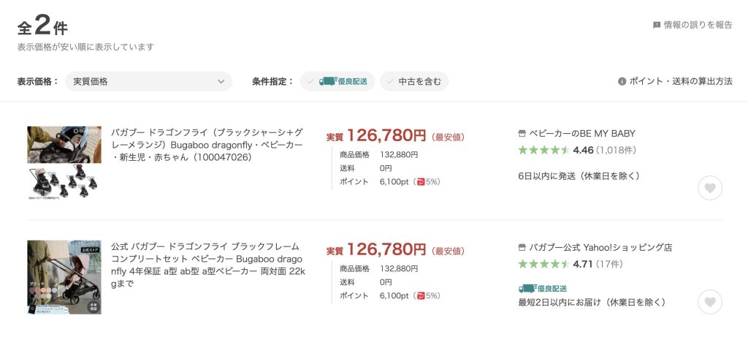
Task: Open the 公式 バガブー ドラゴンフライ コンプリートセット product title
Action: (x=208, y=265)
